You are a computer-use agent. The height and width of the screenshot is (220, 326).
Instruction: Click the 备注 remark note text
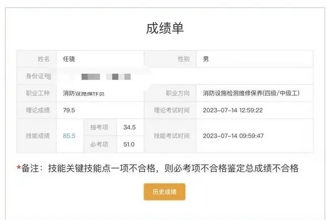(157, 168)
